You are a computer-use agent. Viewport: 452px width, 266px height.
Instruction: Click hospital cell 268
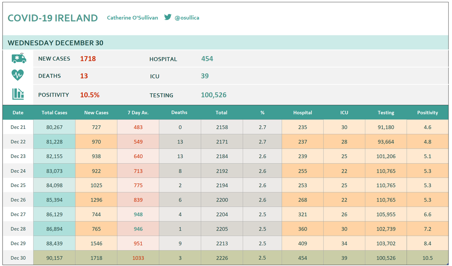302,200
